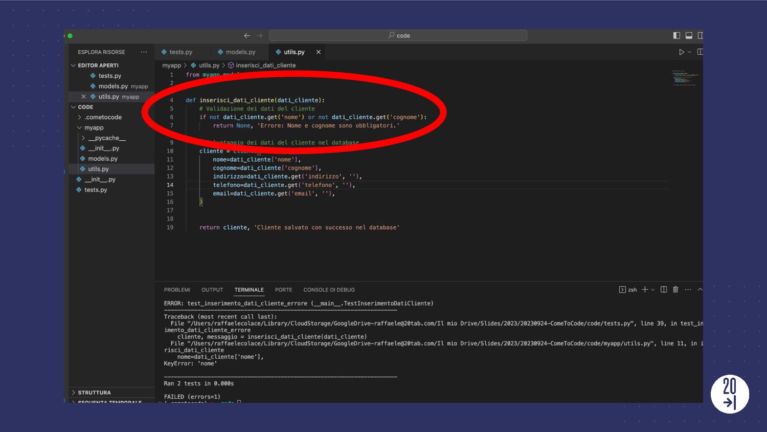Open terminal panel more actions ellipsis

click(688, 290)
